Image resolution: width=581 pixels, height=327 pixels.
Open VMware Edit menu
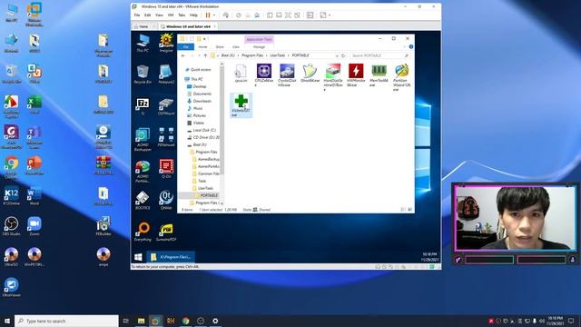tap(147, 15)
